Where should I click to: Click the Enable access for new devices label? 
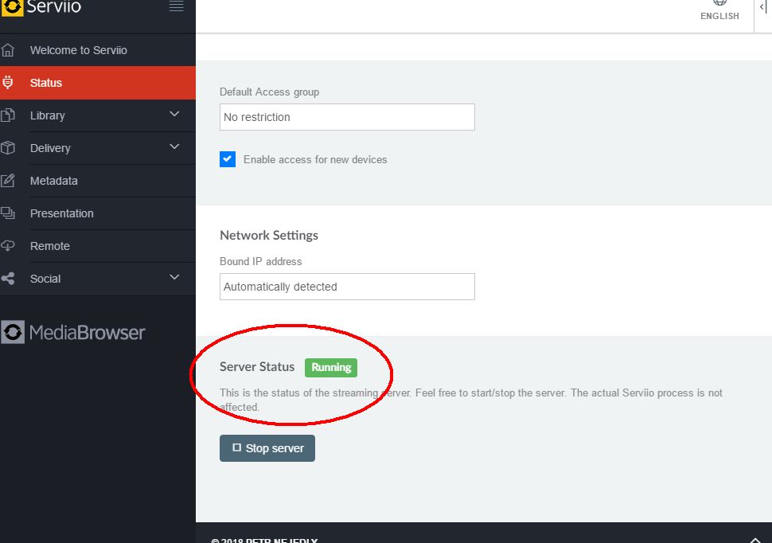tap(315, 159)
